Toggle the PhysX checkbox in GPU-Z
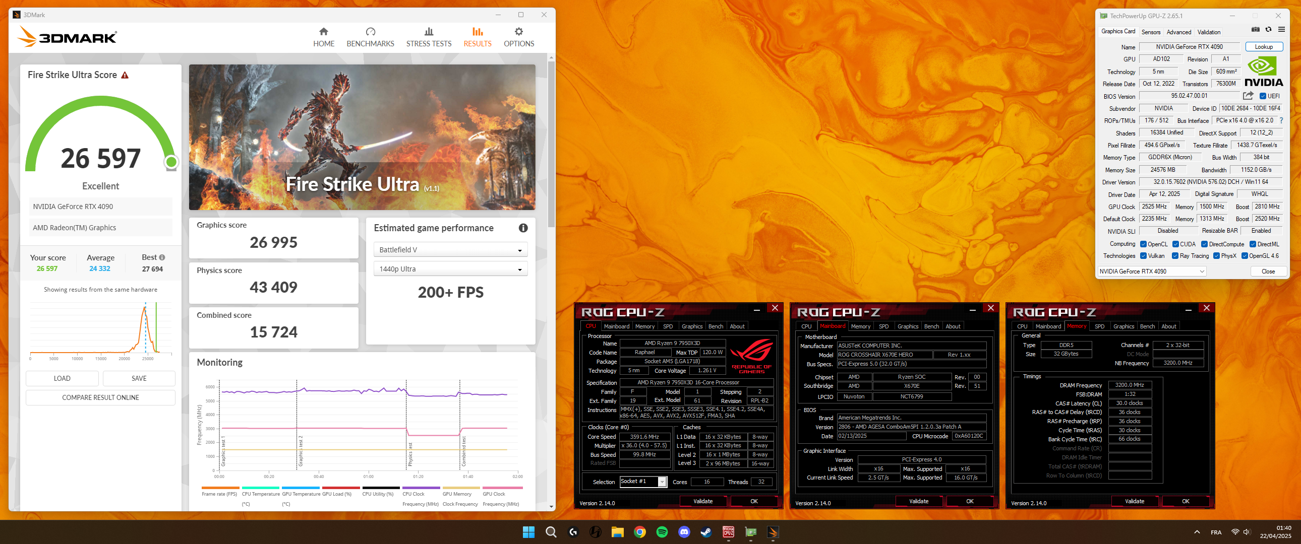The width and height of the screenshot is (1301, 544). tap(1216, 256)
